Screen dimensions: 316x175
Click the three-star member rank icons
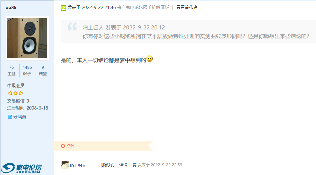[x=15, y=93]
